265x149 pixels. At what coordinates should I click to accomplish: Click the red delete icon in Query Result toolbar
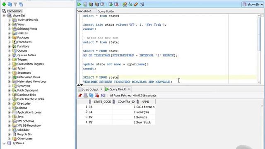pyautogui.click(x=97, y=96)
